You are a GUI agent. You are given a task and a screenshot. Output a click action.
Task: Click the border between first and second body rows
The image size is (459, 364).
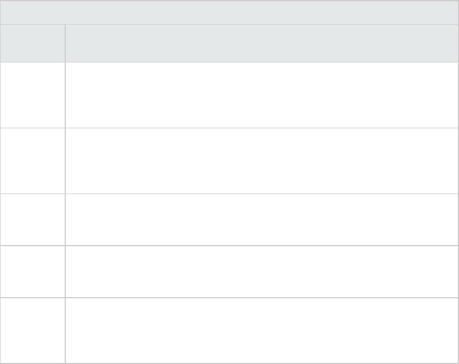point(229,128)
